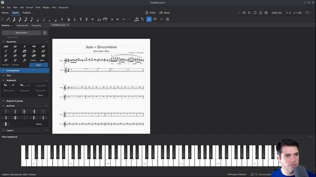Click the undo arrow icon
This screenshot has width=316, height=177.
point(307,13)
